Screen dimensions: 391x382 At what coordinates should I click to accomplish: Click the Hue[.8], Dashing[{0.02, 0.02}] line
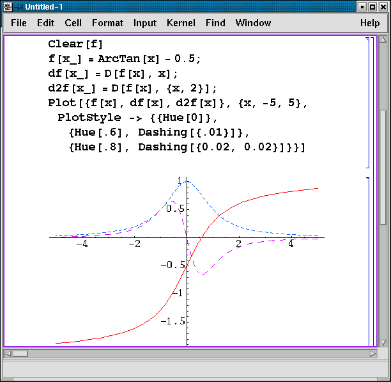pos(187,147)
